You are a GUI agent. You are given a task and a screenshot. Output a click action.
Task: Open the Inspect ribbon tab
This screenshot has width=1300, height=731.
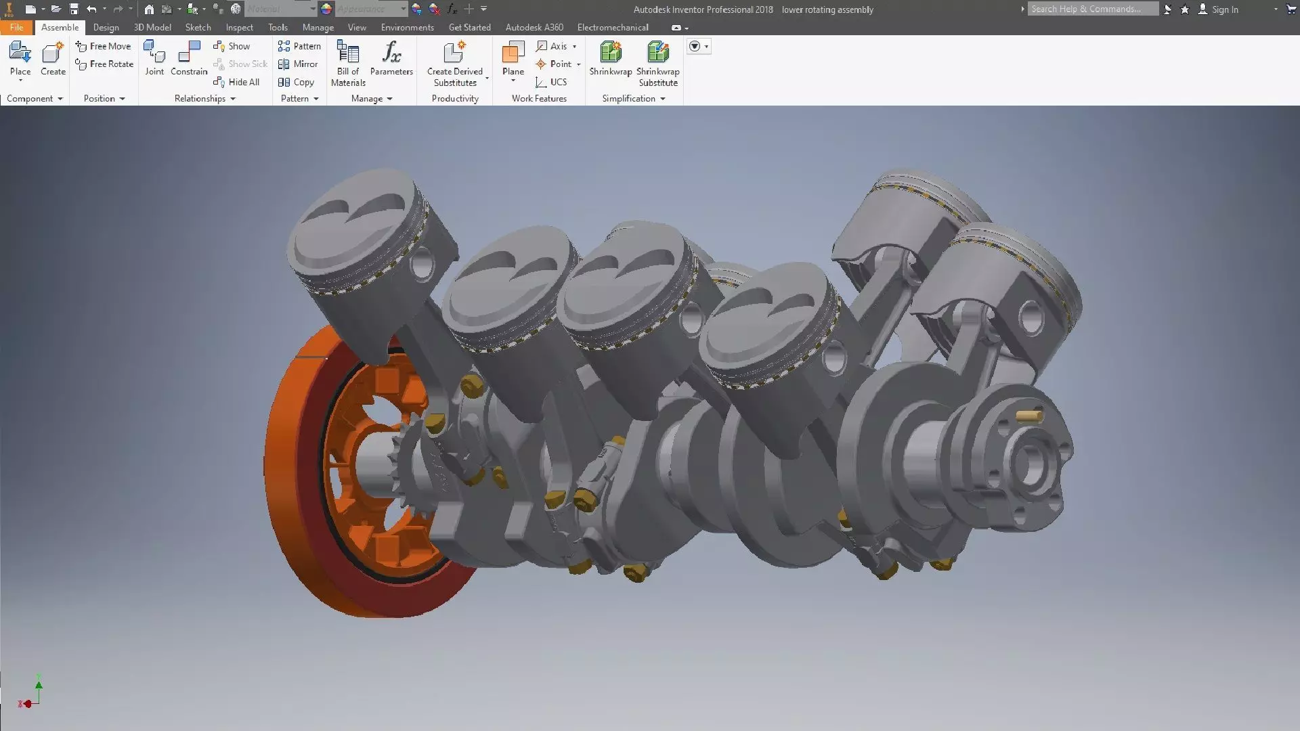(239, 27)
